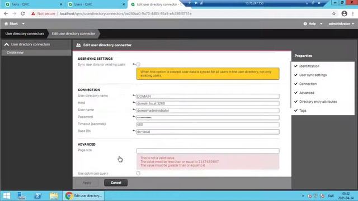Image resolution: width=358 pixels, height=201 pixels.
Task: Bookmark this page with star icon
Action: tap(334, 13)
